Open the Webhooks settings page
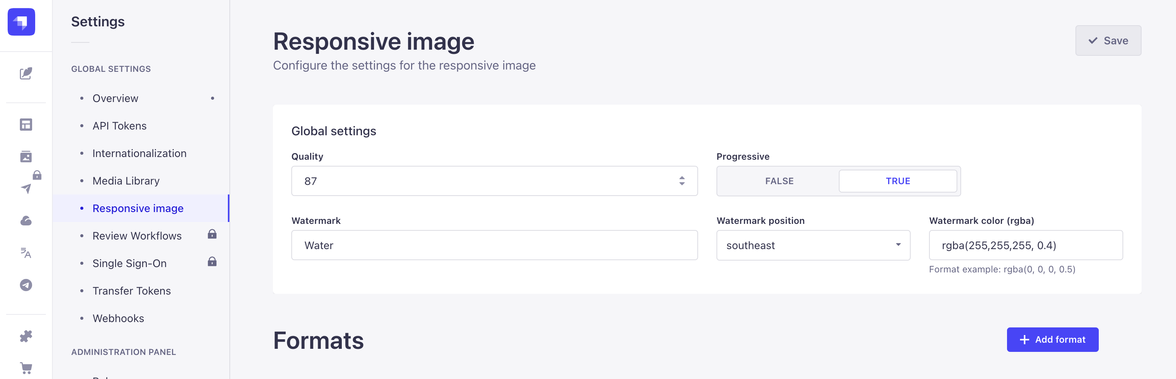 click(118, 318)
